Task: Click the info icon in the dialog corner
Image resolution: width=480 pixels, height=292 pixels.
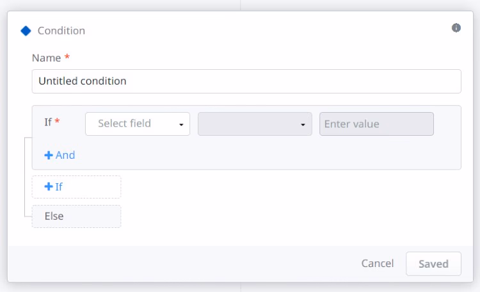Action: click(x=456, y=28)
